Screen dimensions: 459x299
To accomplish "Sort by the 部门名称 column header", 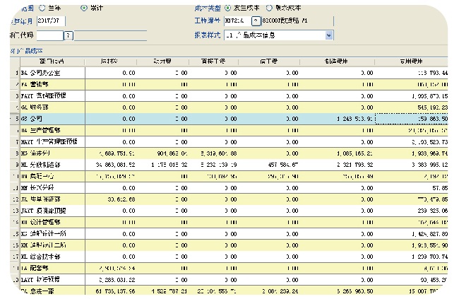I will click(52, 61).
